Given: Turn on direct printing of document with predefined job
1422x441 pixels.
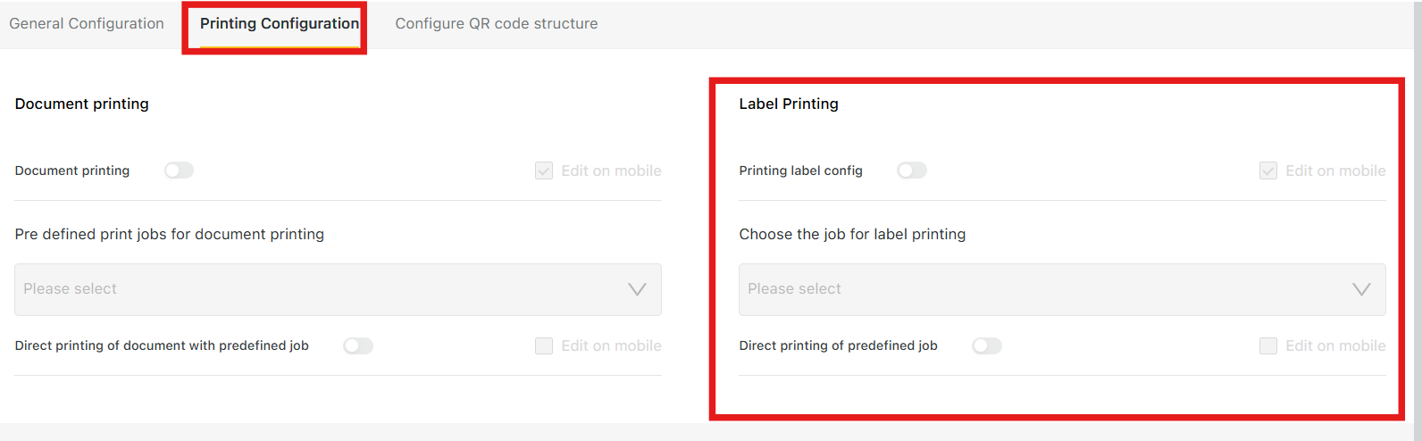Looking at the screenshot, I should (358, 345).
